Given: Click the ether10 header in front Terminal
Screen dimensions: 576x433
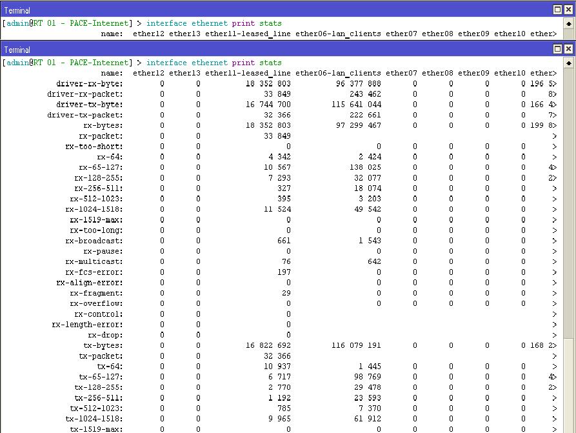Looking at the screenshot, I should point(510,73).
